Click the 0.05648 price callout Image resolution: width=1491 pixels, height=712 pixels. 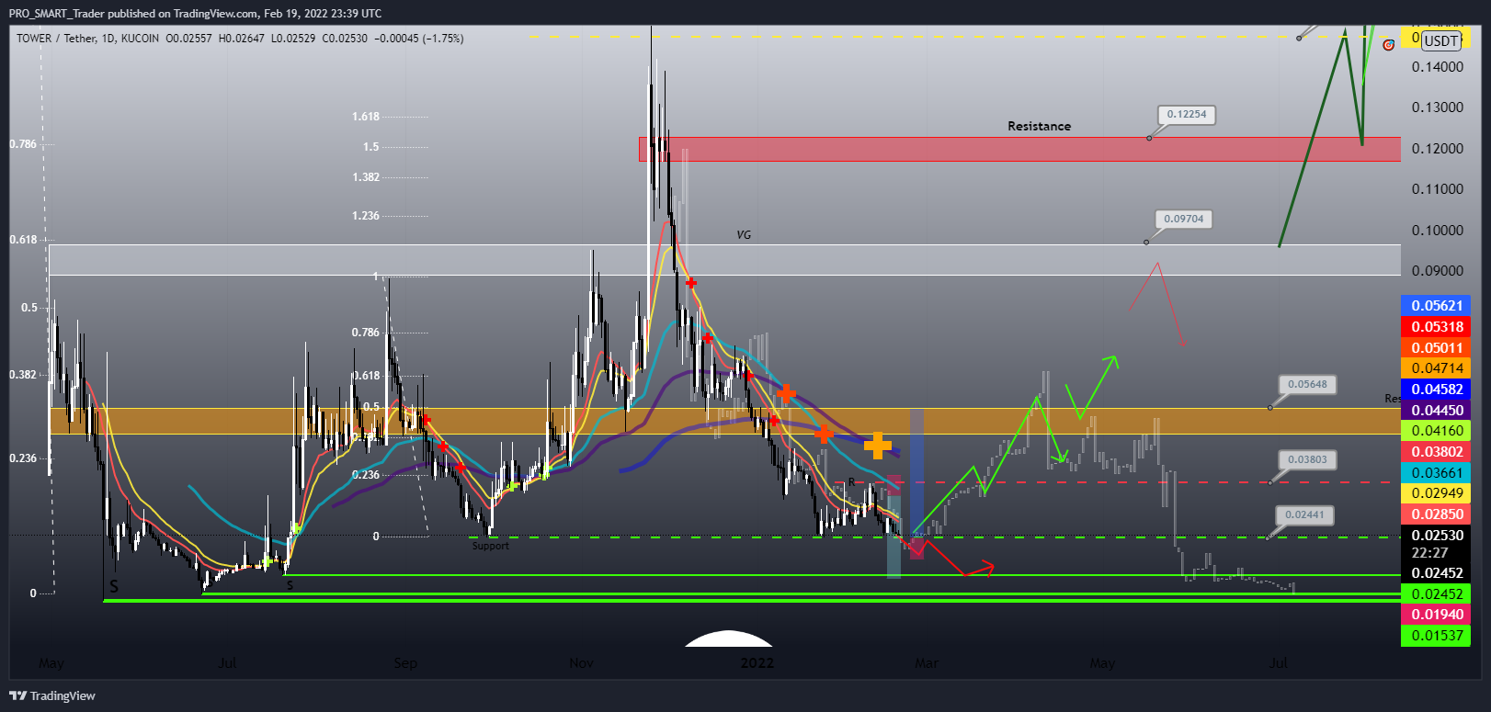(x=1307, y=385)
